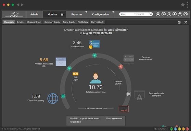Open Configuration in new window icon
Screen dimensions: 191x131
point(113,12)
